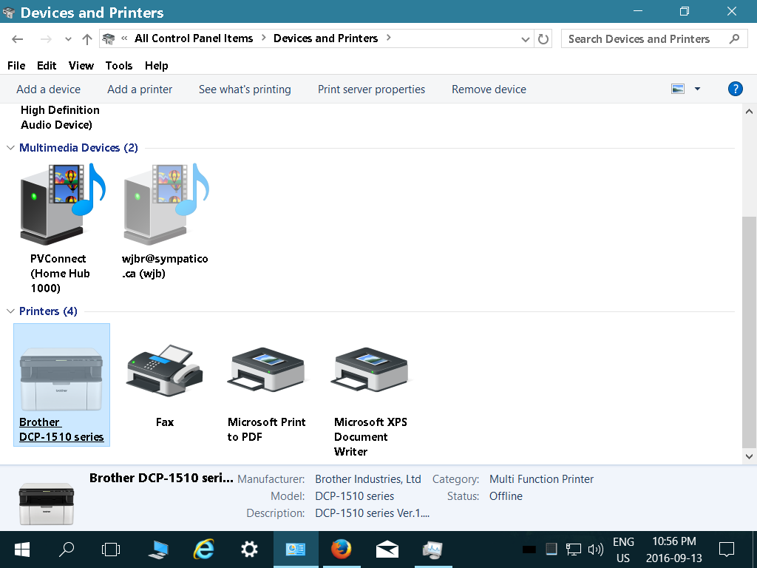Click the change view icon
757x568 pixels.
[x=678, y=89]
